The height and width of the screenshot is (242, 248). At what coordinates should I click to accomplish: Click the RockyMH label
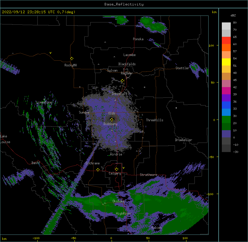(x=70, y=65)
